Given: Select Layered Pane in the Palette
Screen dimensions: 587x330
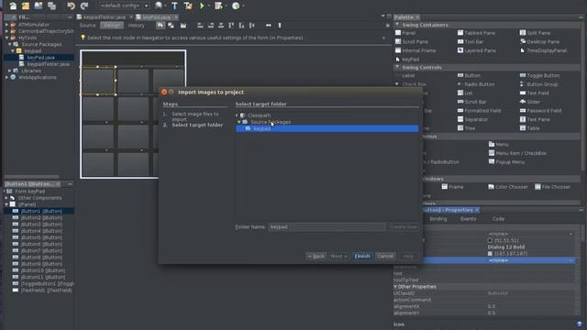Looking at the screenshot, I should pos(477,50).
